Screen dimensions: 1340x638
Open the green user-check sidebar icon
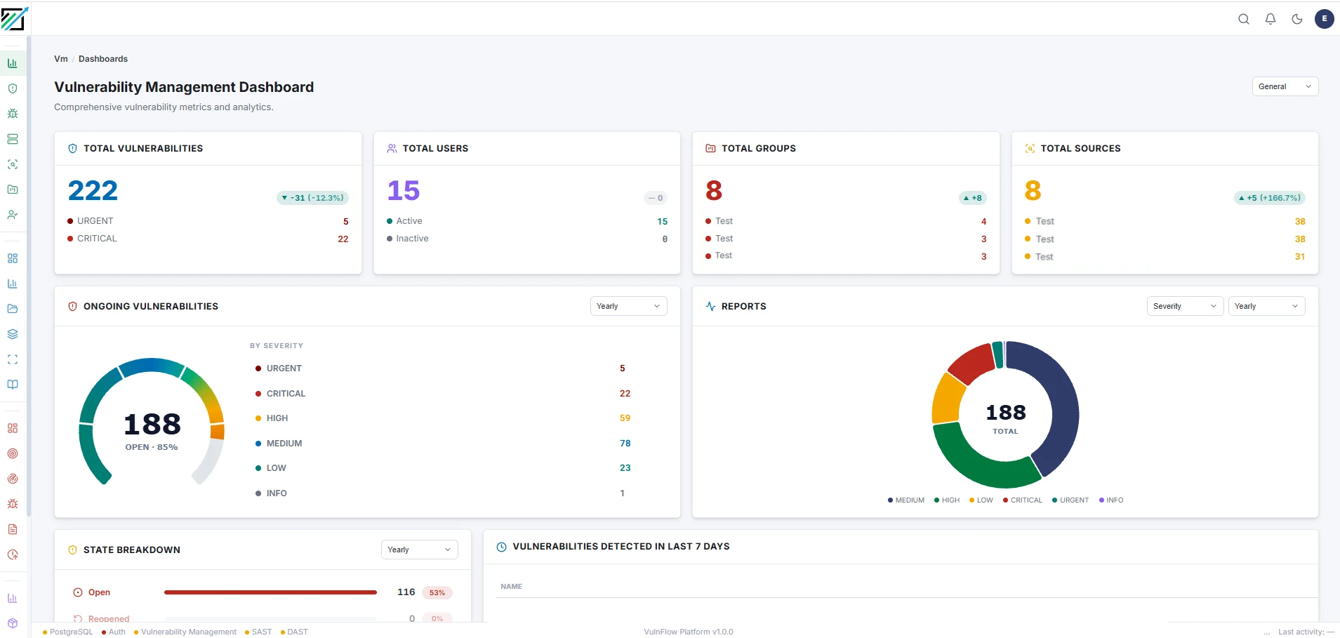tap(13, 215)
